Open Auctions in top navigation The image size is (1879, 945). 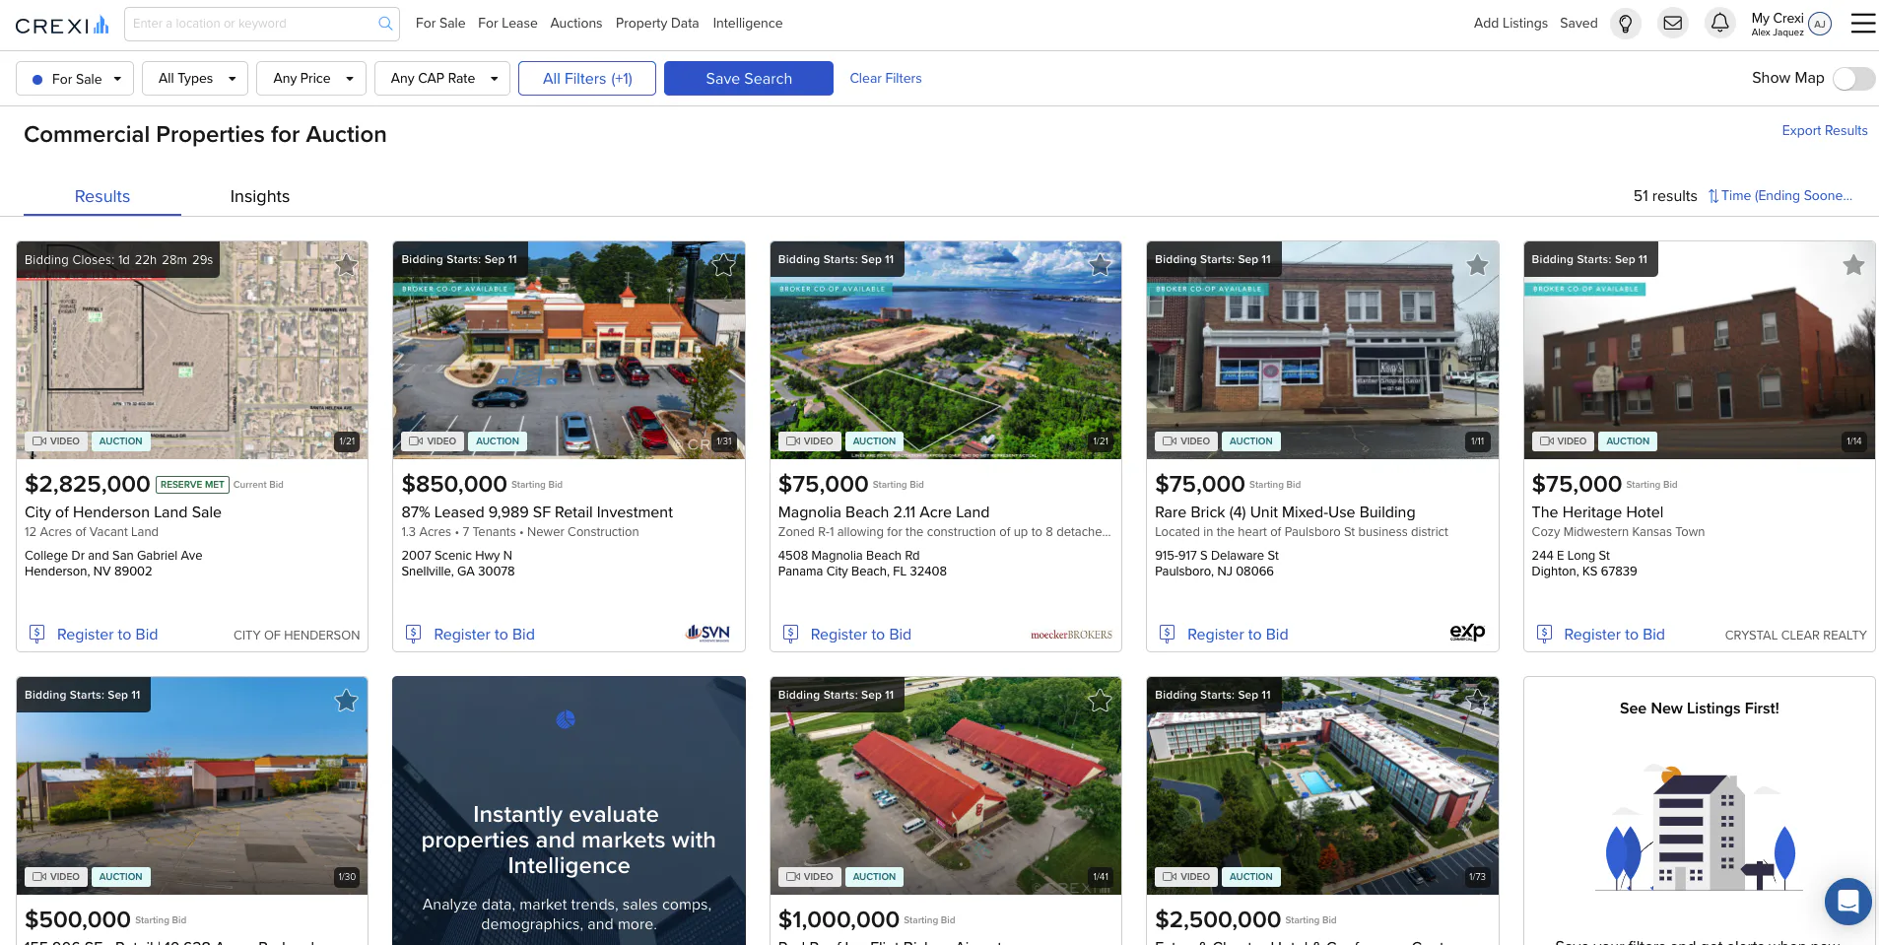[x=576, y=24]
